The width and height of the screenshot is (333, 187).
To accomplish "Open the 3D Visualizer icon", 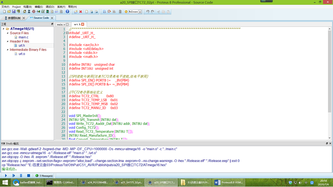I will click(38, 12).
